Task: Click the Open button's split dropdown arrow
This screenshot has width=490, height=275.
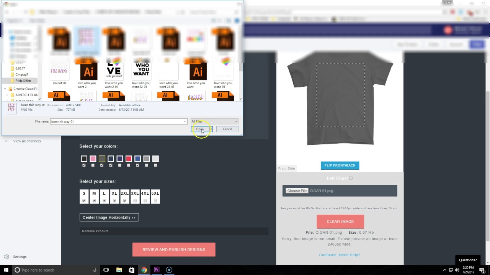Action: tap(211, 129)
